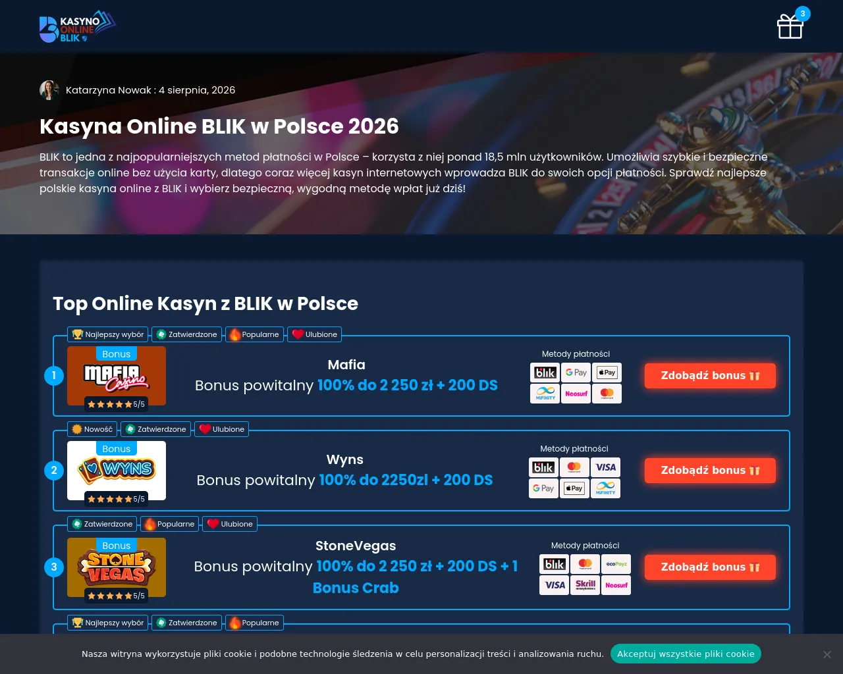The image size is (843, 674).
Task: Click the Neosurf icon in Mafia row
Action: (x=576, y=394)
